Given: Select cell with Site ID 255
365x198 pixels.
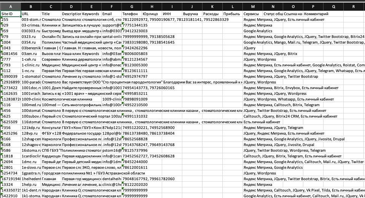Looking at the screenshot, I should tap(11, 20).
